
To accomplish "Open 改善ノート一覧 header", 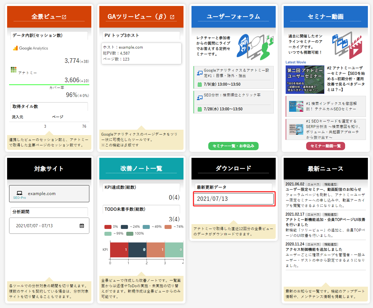I will point(141,169).
